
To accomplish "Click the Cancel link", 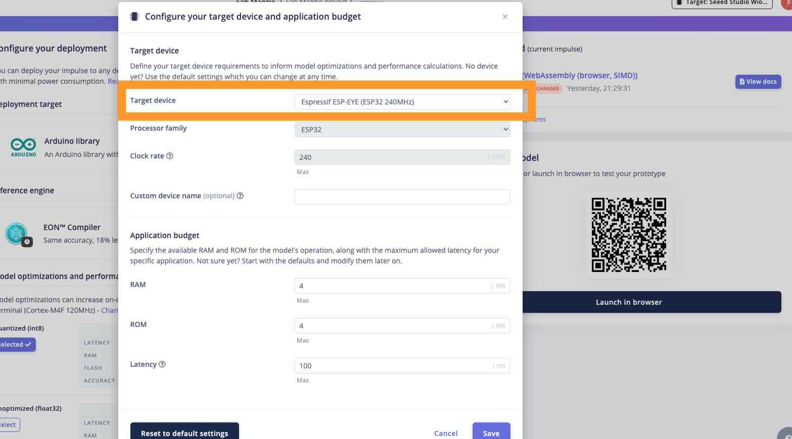I will pyautogui.click(x=446, y=433).
